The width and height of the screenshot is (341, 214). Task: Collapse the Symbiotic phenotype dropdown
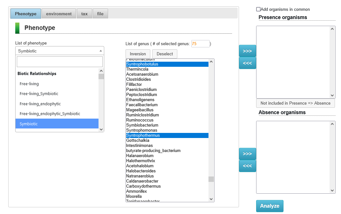click(59, 51)
